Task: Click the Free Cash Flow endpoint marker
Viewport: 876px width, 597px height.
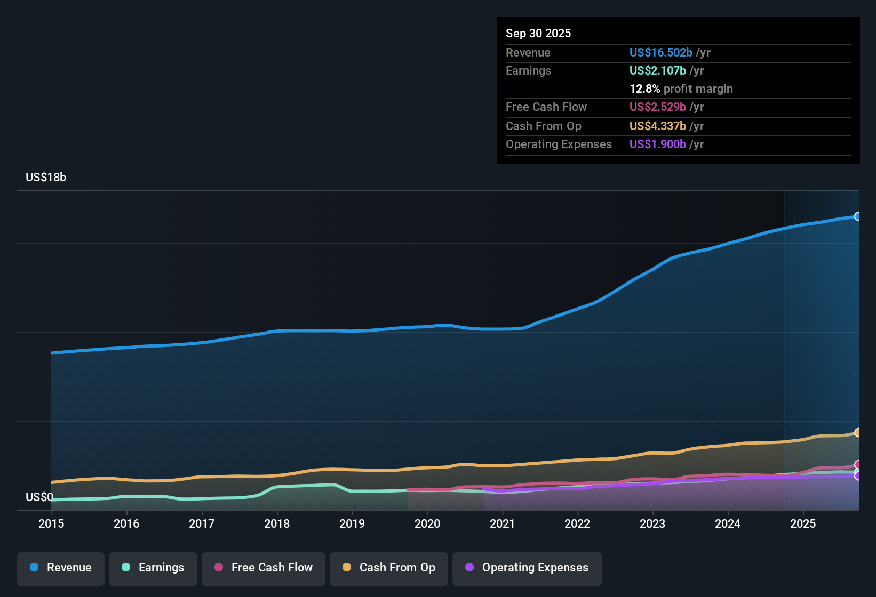Action: pyautogui.click(x=858, y=464)
